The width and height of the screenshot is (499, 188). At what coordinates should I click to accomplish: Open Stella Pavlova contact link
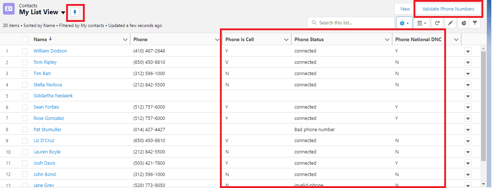coord(47,85)
